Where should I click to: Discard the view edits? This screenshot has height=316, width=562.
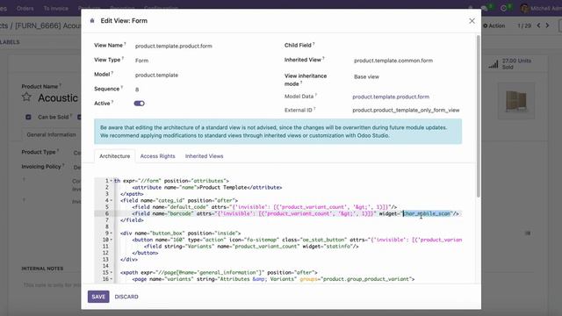tap(126, 297)
